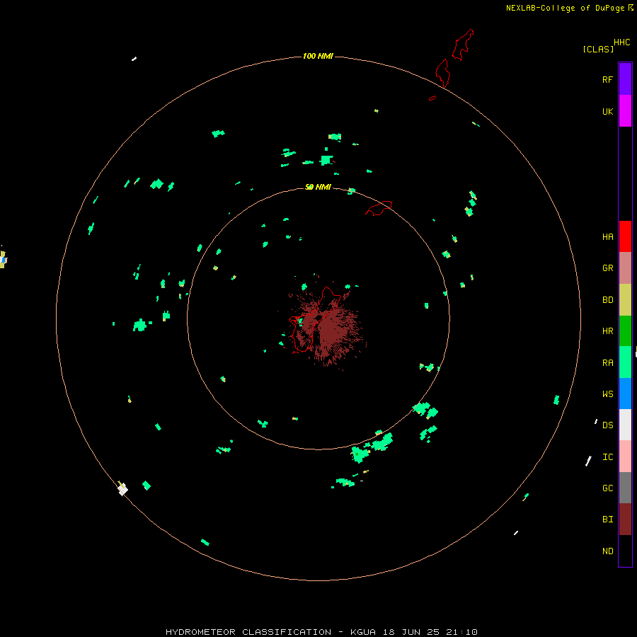
Task: Click the "DS" legend label
Action: (x=607, y=425)
